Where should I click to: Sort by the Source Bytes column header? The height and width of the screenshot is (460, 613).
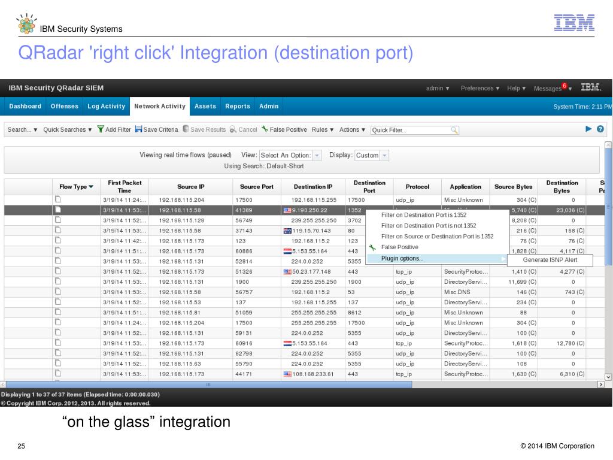513,187
